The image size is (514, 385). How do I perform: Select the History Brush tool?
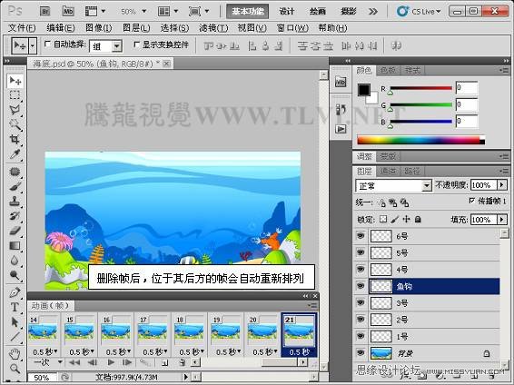click(x=15, y=216)
